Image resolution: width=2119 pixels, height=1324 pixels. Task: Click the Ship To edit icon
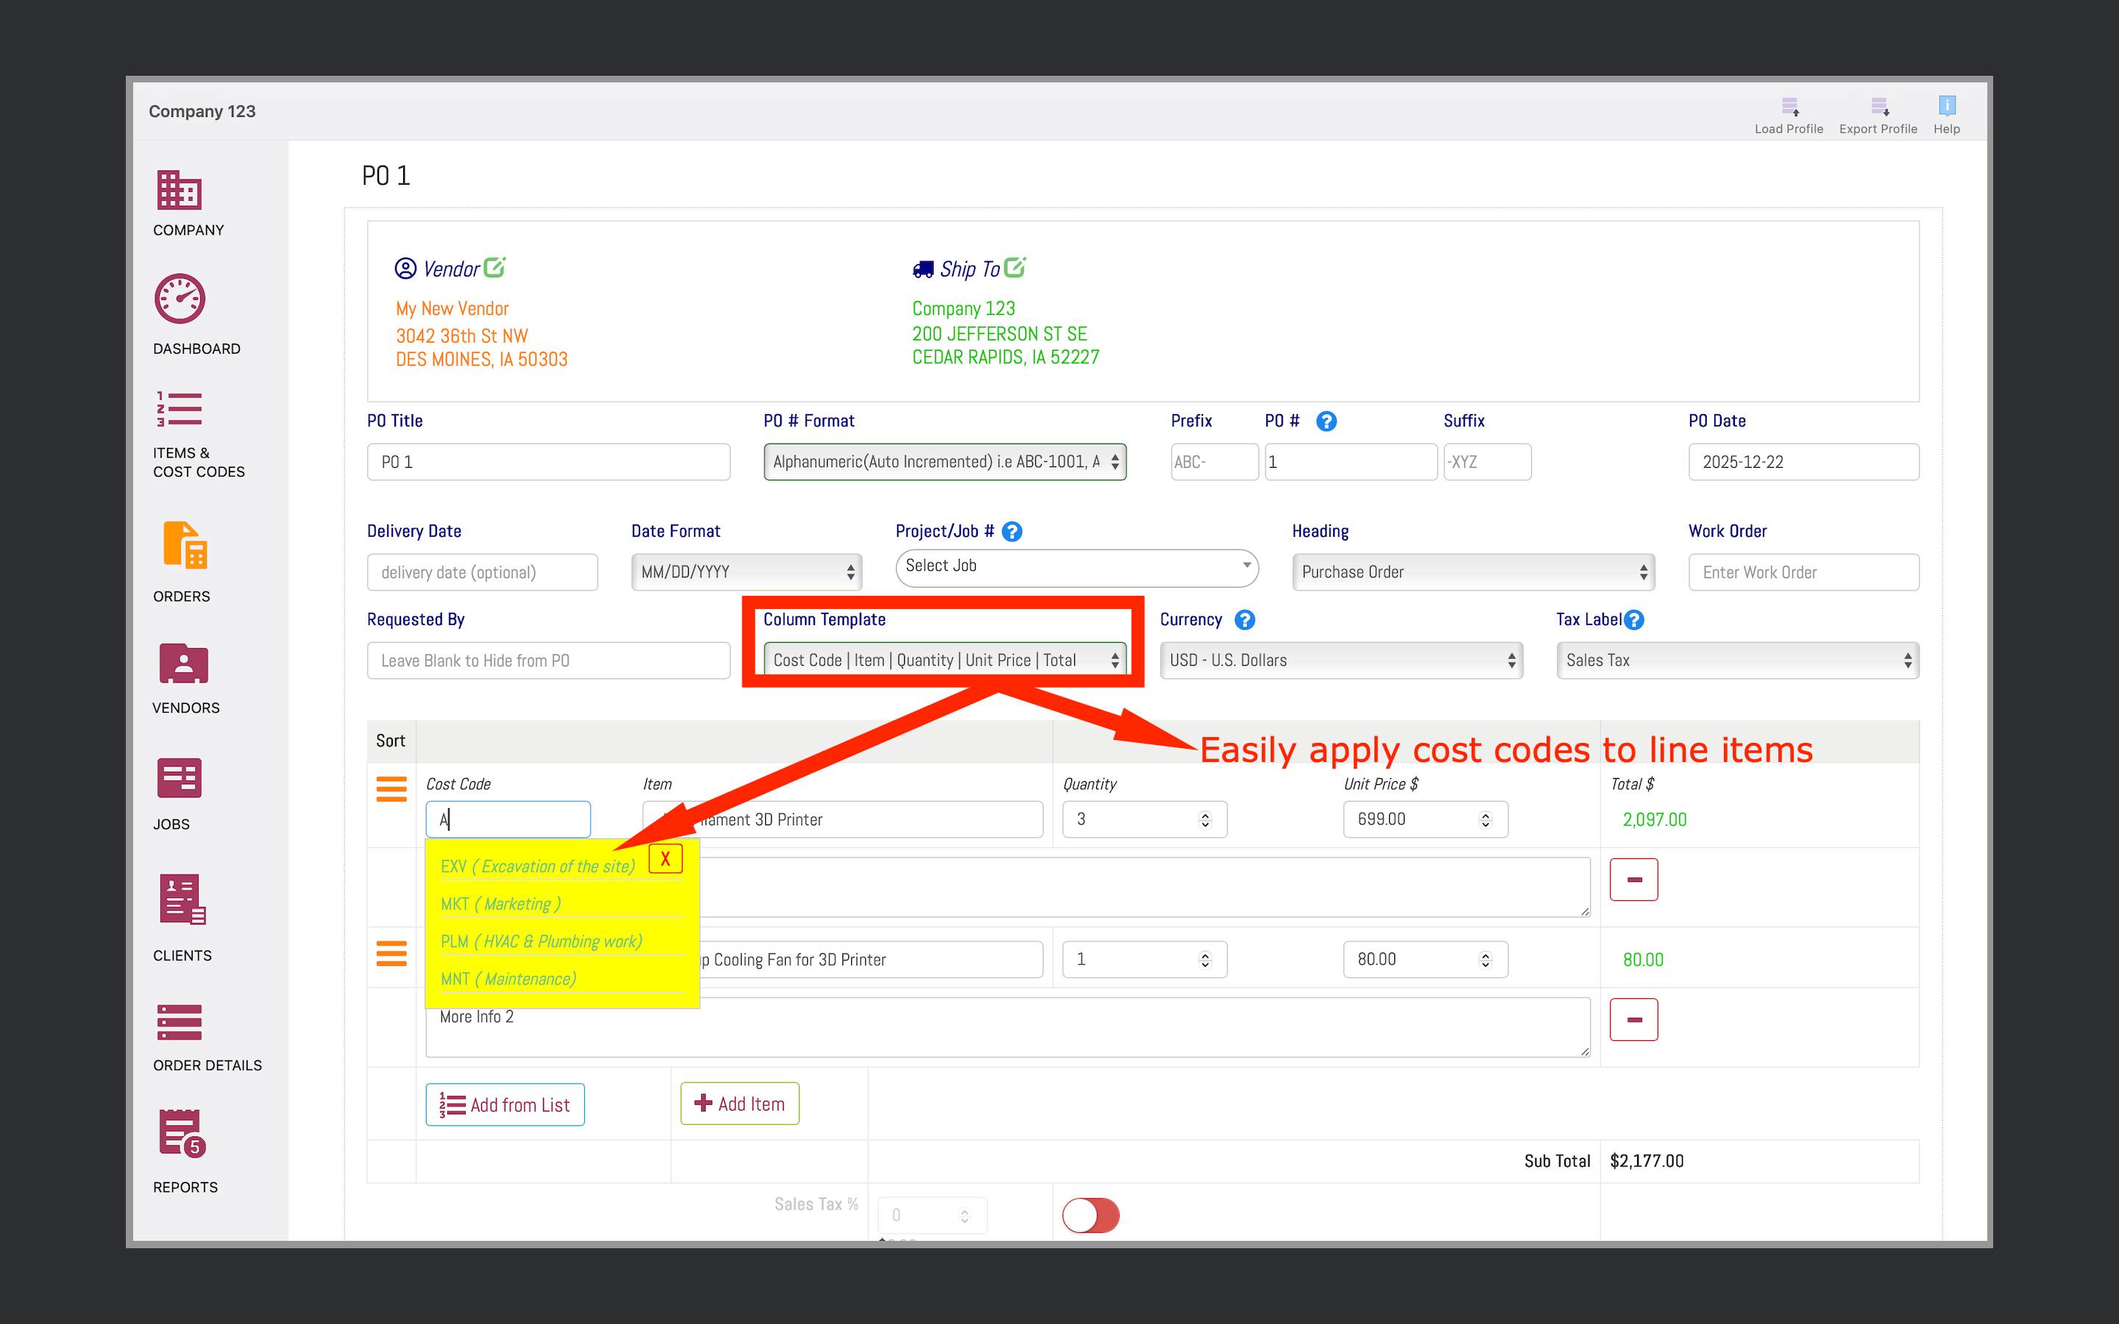(x=1015, y=267)
